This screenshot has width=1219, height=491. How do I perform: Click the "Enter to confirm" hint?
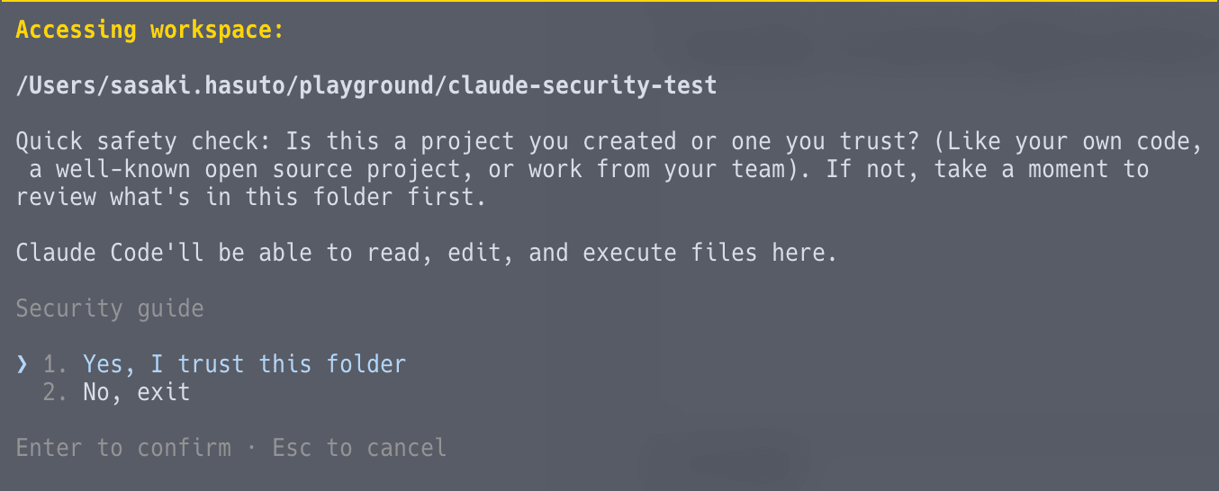click(123, 448)
